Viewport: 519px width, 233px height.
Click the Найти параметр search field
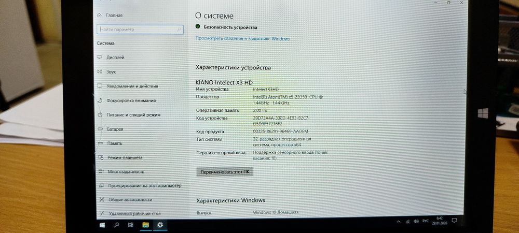[x=140, y=30]
